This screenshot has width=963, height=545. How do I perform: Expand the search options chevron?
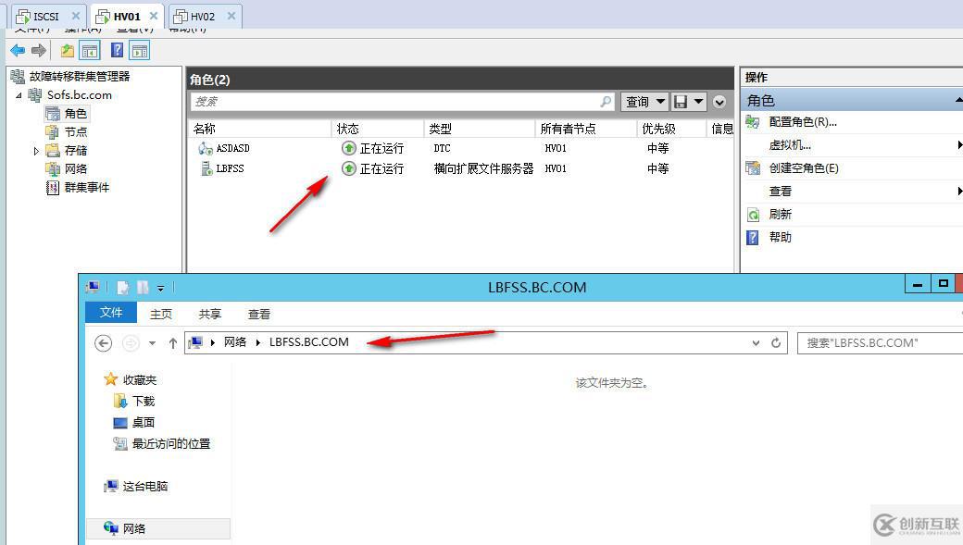719,102
